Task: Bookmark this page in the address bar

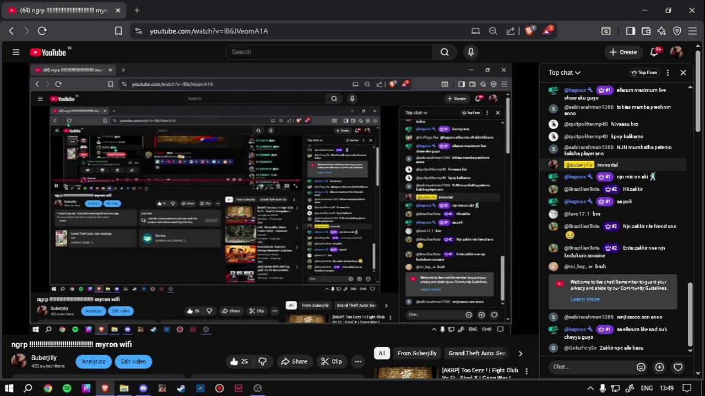Action: click(118, 31)
